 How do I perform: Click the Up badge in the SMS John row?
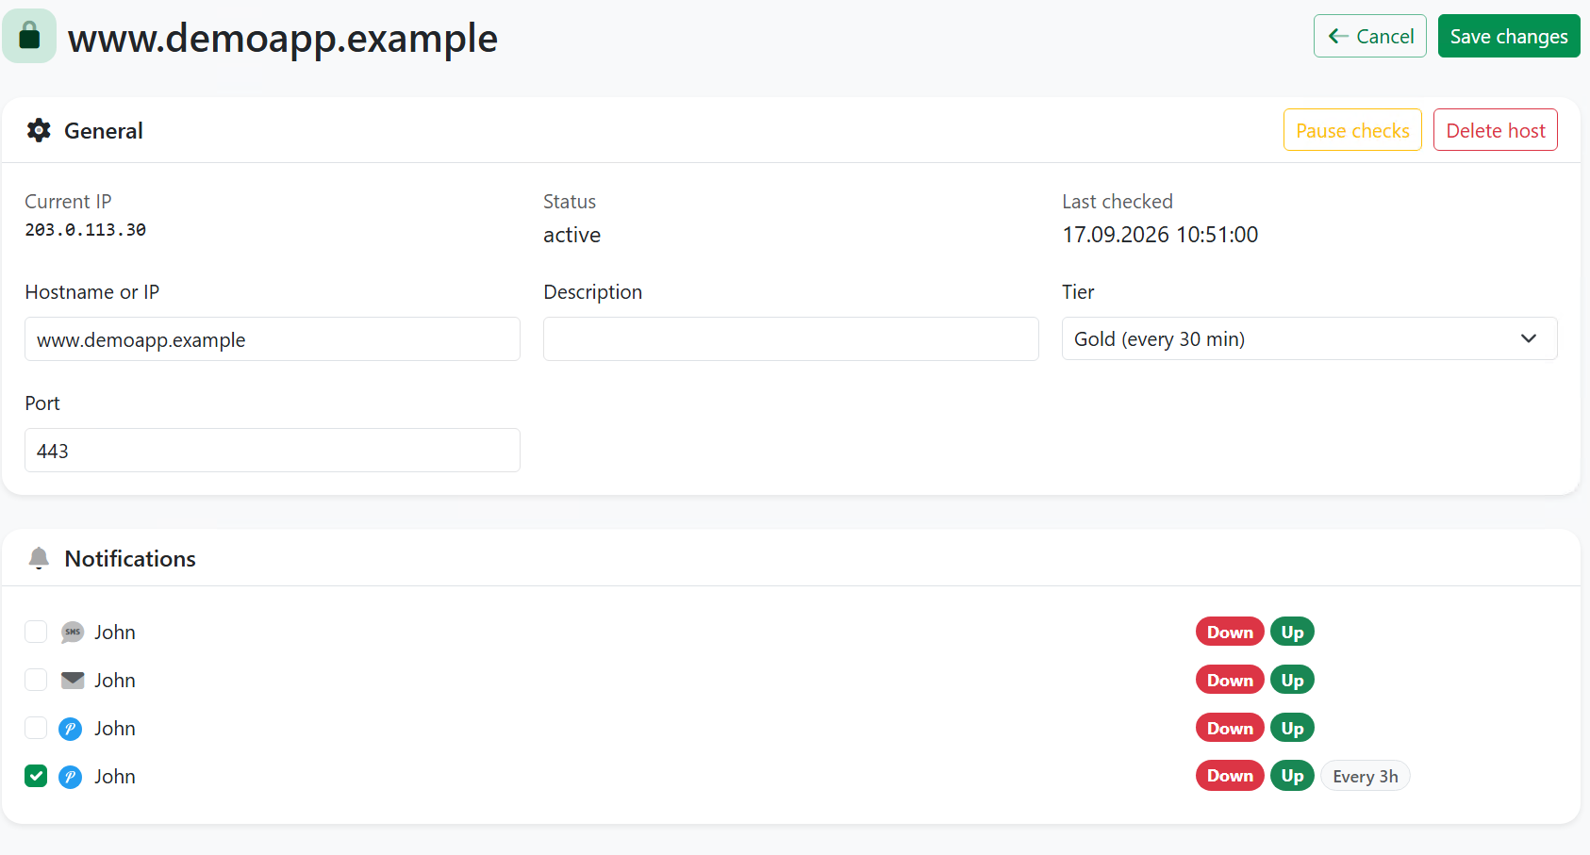(1292, 632)
